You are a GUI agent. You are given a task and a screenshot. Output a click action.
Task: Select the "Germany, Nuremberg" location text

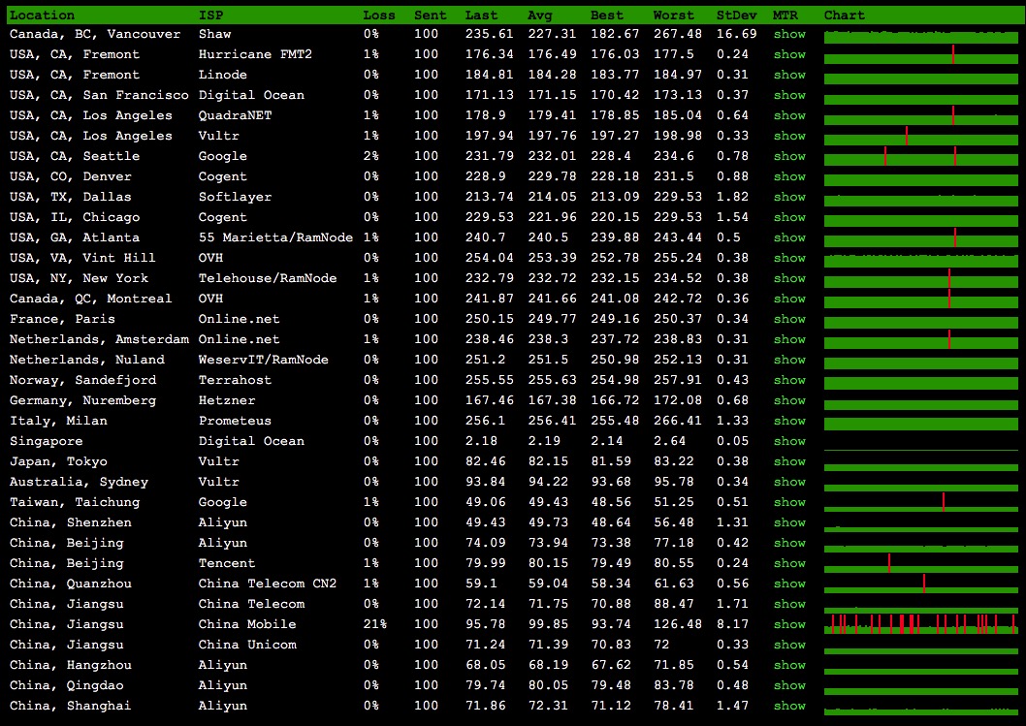point(82,400)
